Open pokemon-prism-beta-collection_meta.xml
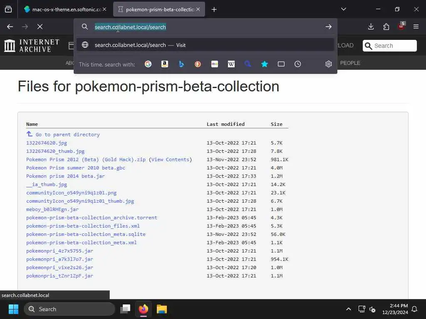The width and height of the screenshot is (426, 319). [82, 243]
